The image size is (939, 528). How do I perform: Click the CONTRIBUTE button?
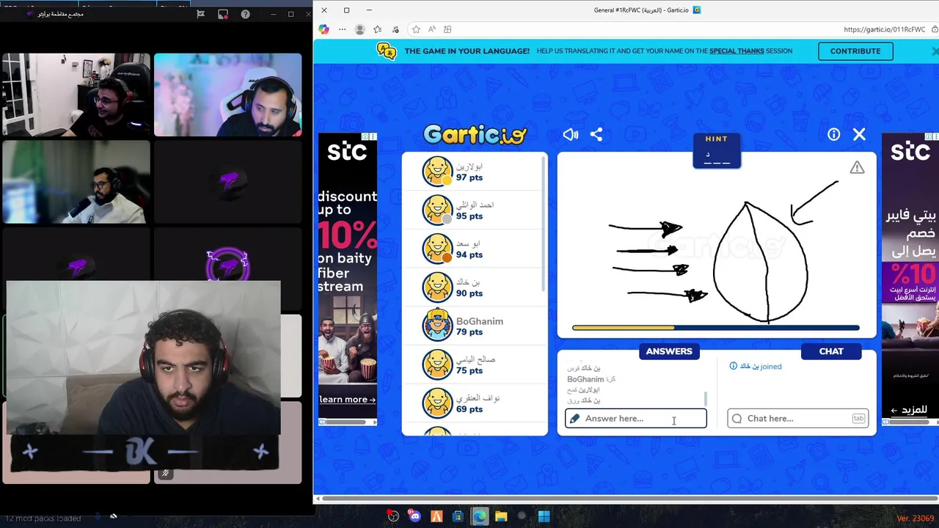[855, 51]
